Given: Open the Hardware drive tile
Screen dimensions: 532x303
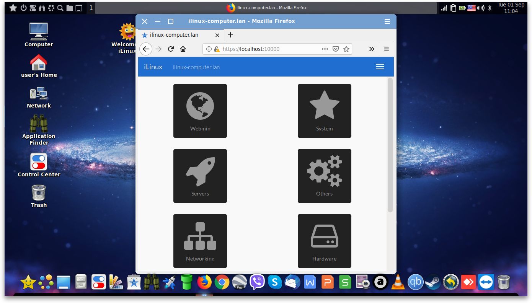Looking at the screenshot, I should [x=325, y=241].
